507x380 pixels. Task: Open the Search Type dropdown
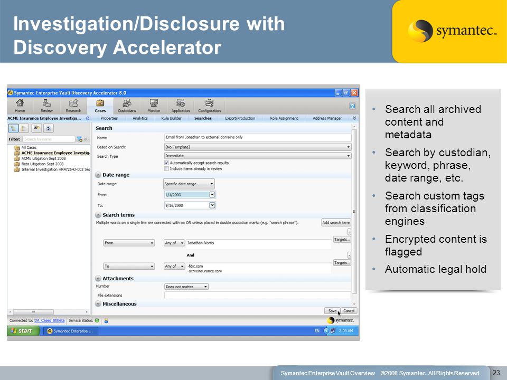coord(257,156)
